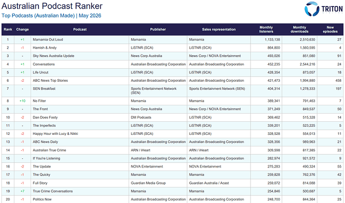
Task: Click the Rank column header
Action: (x=8, y=30)
